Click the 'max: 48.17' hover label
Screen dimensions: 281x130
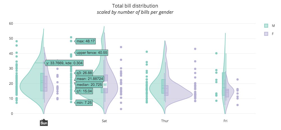click(86, 42)
